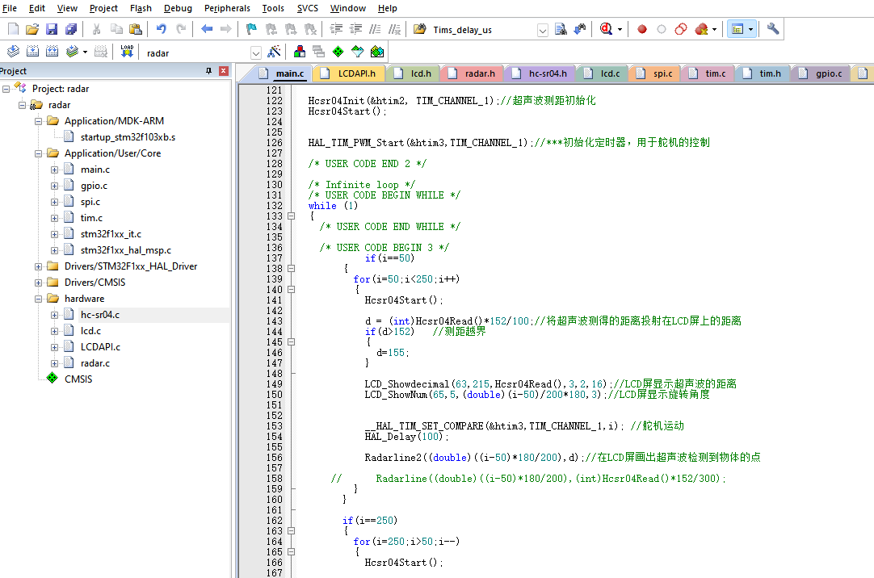
Task: Switch to the spi.c tab
Action: (656, 73)
